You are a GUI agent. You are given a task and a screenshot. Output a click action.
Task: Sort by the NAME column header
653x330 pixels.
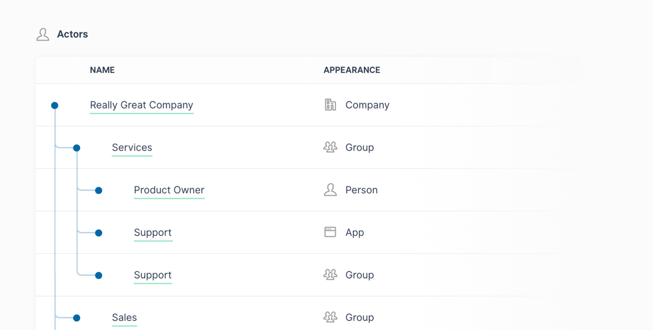tap(103, 70)
